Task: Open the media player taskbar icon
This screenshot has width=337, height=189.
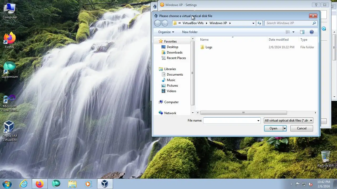Action: [x=88, y=184]
